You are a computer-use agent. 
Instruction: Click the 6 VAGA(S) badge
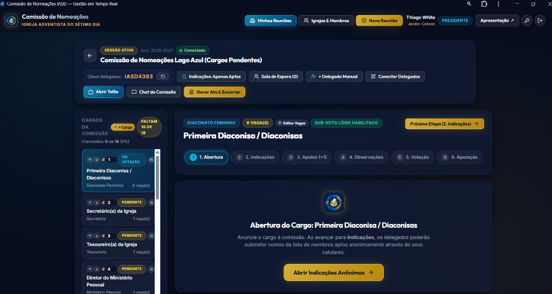(257, 123)
